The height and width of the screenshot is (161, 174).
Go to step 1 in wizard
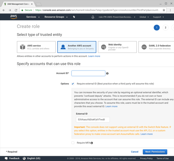[x=157, y=28]
